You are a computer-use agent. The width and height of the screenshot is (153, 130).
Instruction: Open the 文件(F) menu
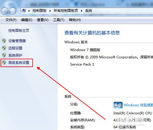coord(11,20)
